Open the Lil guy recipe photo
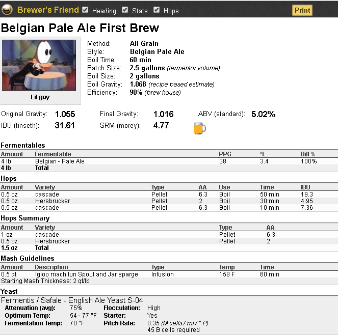The width and height of the screenshot is (338, 335). [39, 65]
